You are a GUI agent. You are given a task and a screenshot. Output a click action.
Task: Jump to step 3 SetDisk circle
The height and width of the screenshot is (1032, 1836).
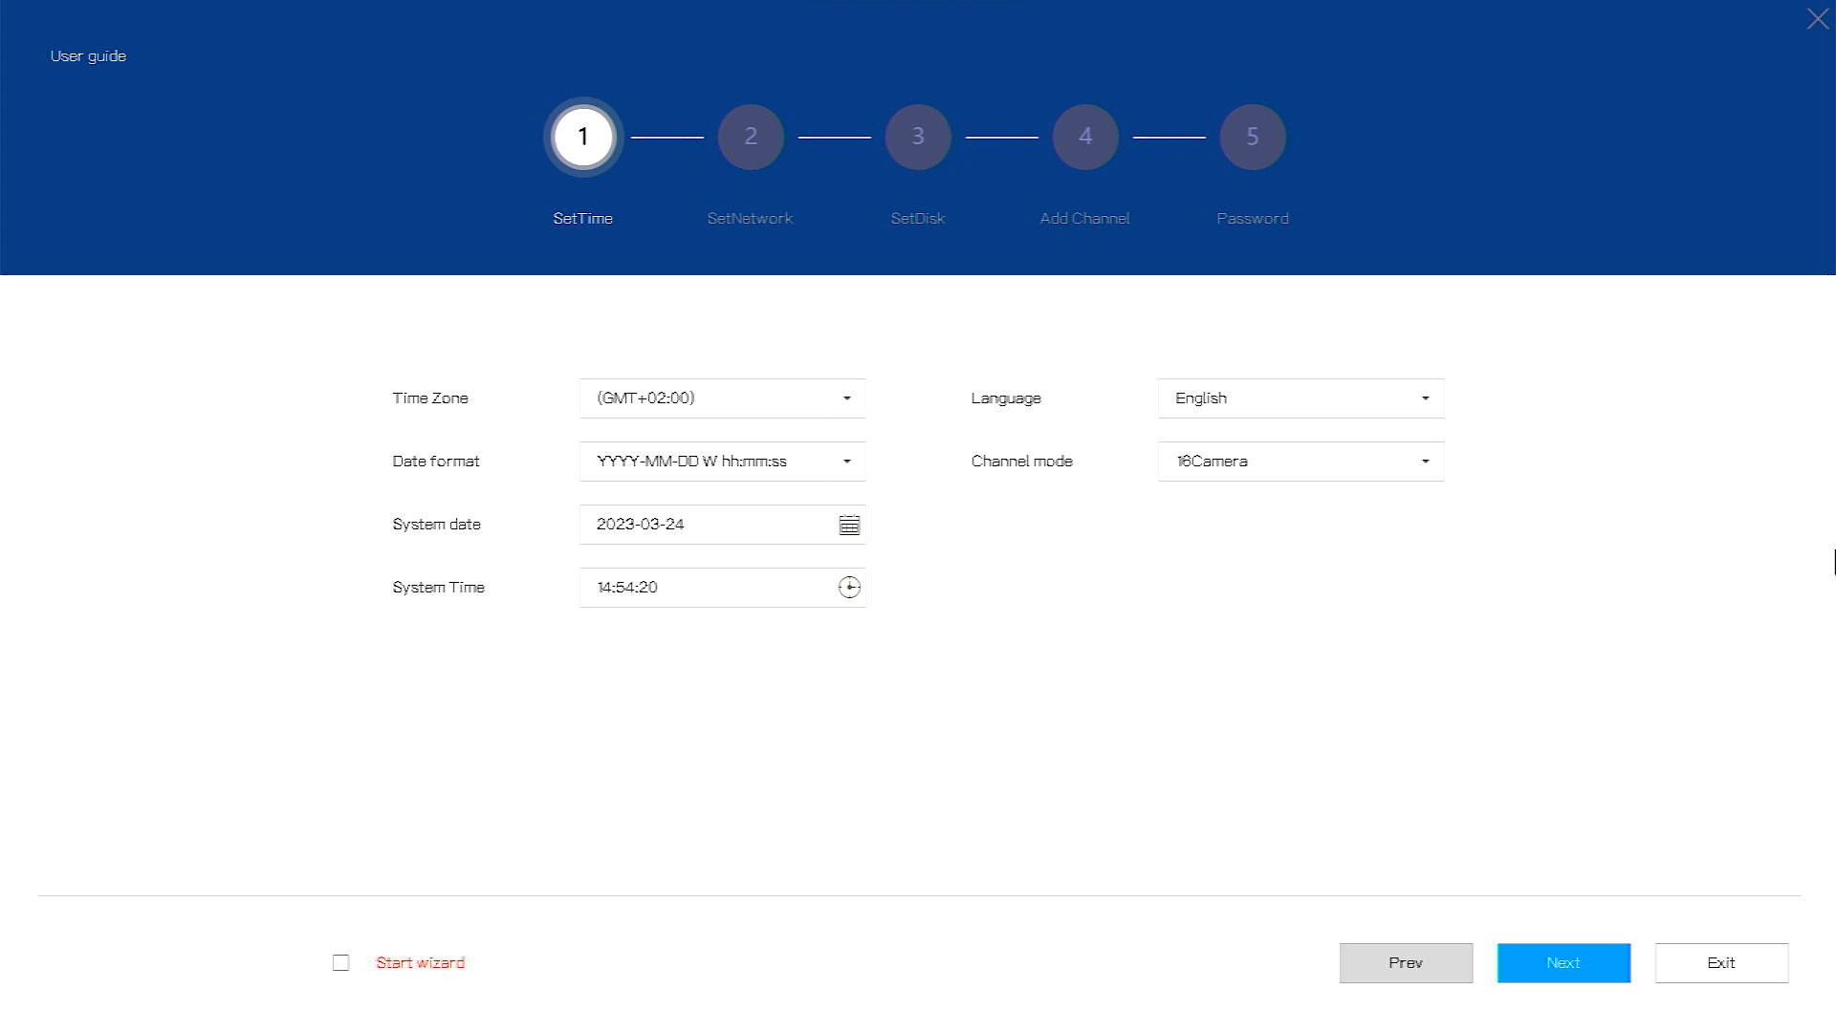click(x=918, y=137)
